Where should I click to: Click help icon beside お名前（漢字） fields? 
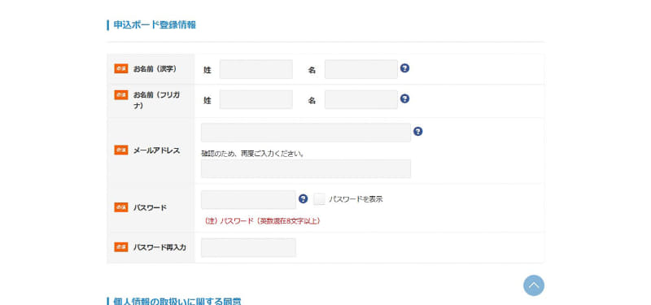coord(404,68)
